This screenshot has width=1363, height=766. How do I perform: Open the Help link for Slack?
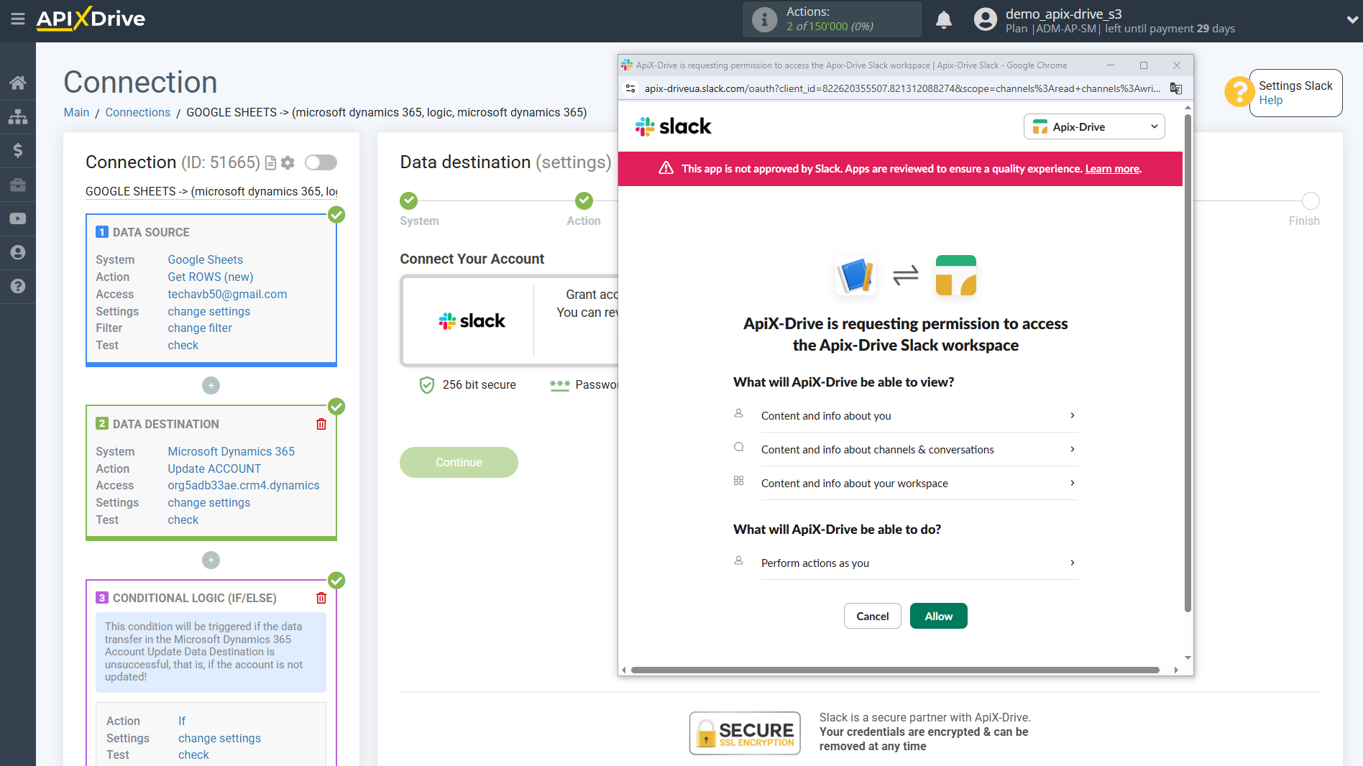[x=1270, y=101]
